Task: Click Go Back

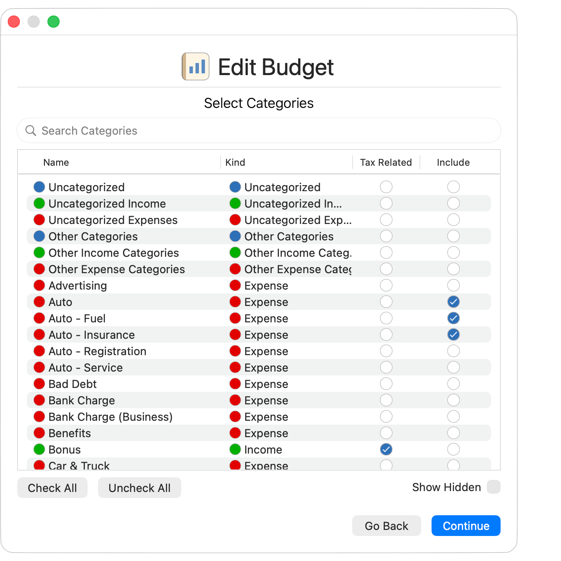Action: 386,526
